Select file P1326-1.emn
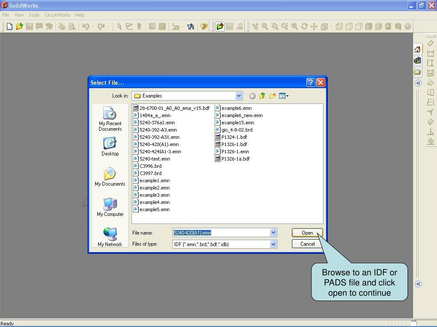Screen dimensions: 437x327 coord(232,152)
